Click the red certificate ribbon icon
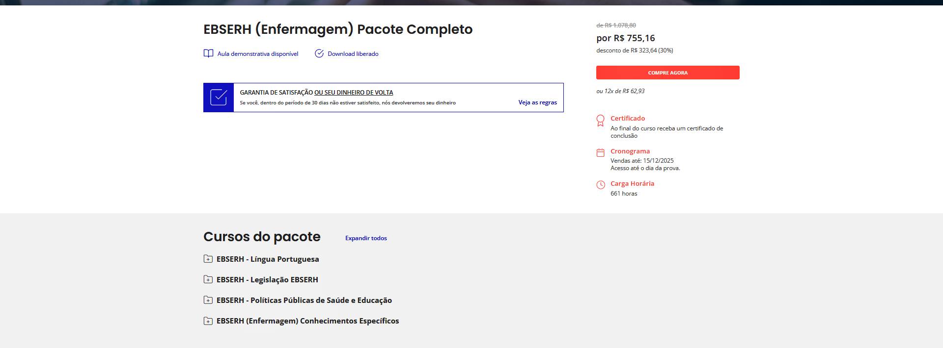The image size is (943, 348). (600, 121)
